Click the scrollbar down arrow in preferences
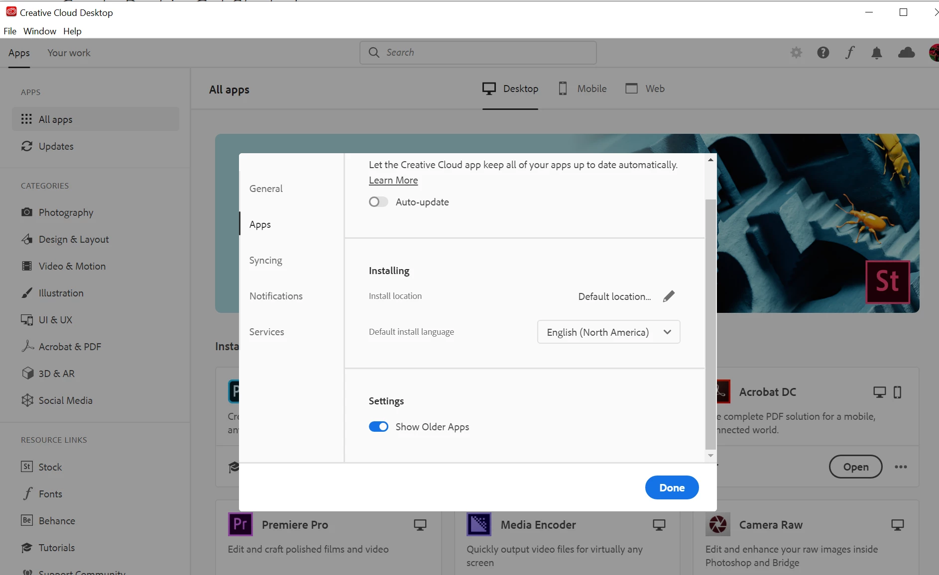This screenshot has height=575, width=939. coord(710,456)
